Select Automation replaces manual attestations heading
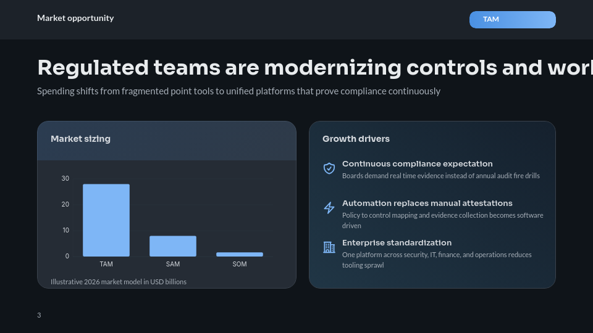 (427, 203)
